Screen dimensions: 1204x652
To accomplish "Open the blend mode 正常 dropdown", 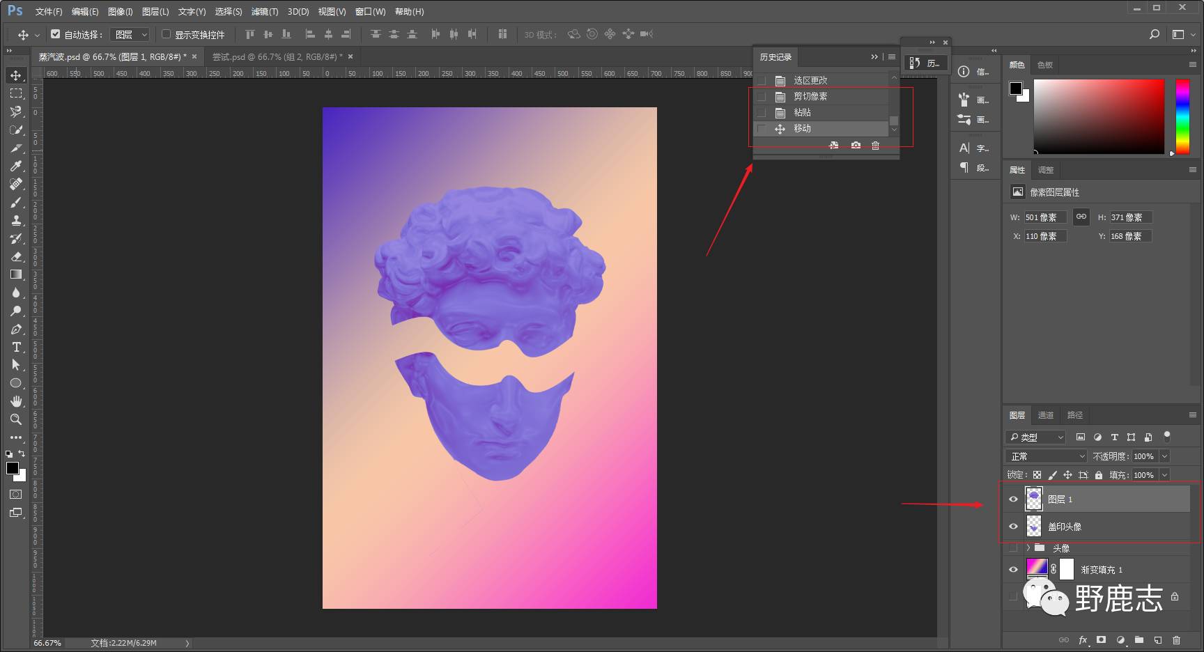I will (1045, 456).
